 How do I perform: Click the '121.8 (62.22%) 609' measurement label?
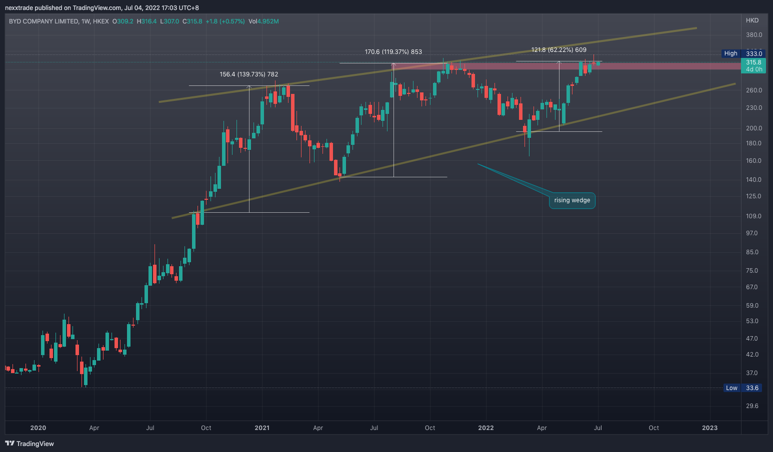point(559,50)
